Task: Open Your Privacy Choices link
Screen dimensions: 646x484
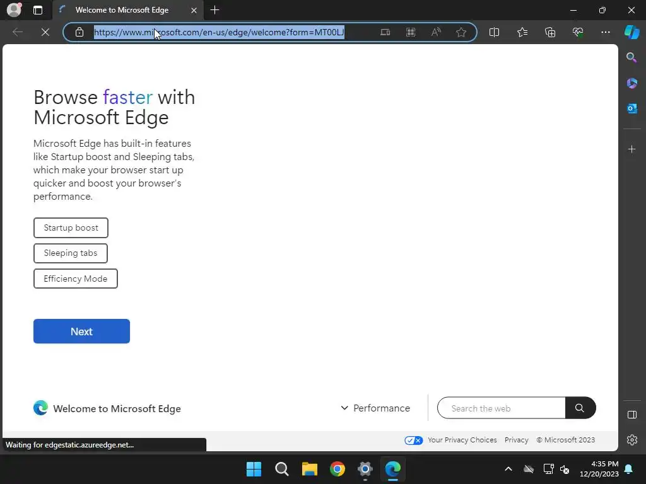Action: click(x=462, y=440)
